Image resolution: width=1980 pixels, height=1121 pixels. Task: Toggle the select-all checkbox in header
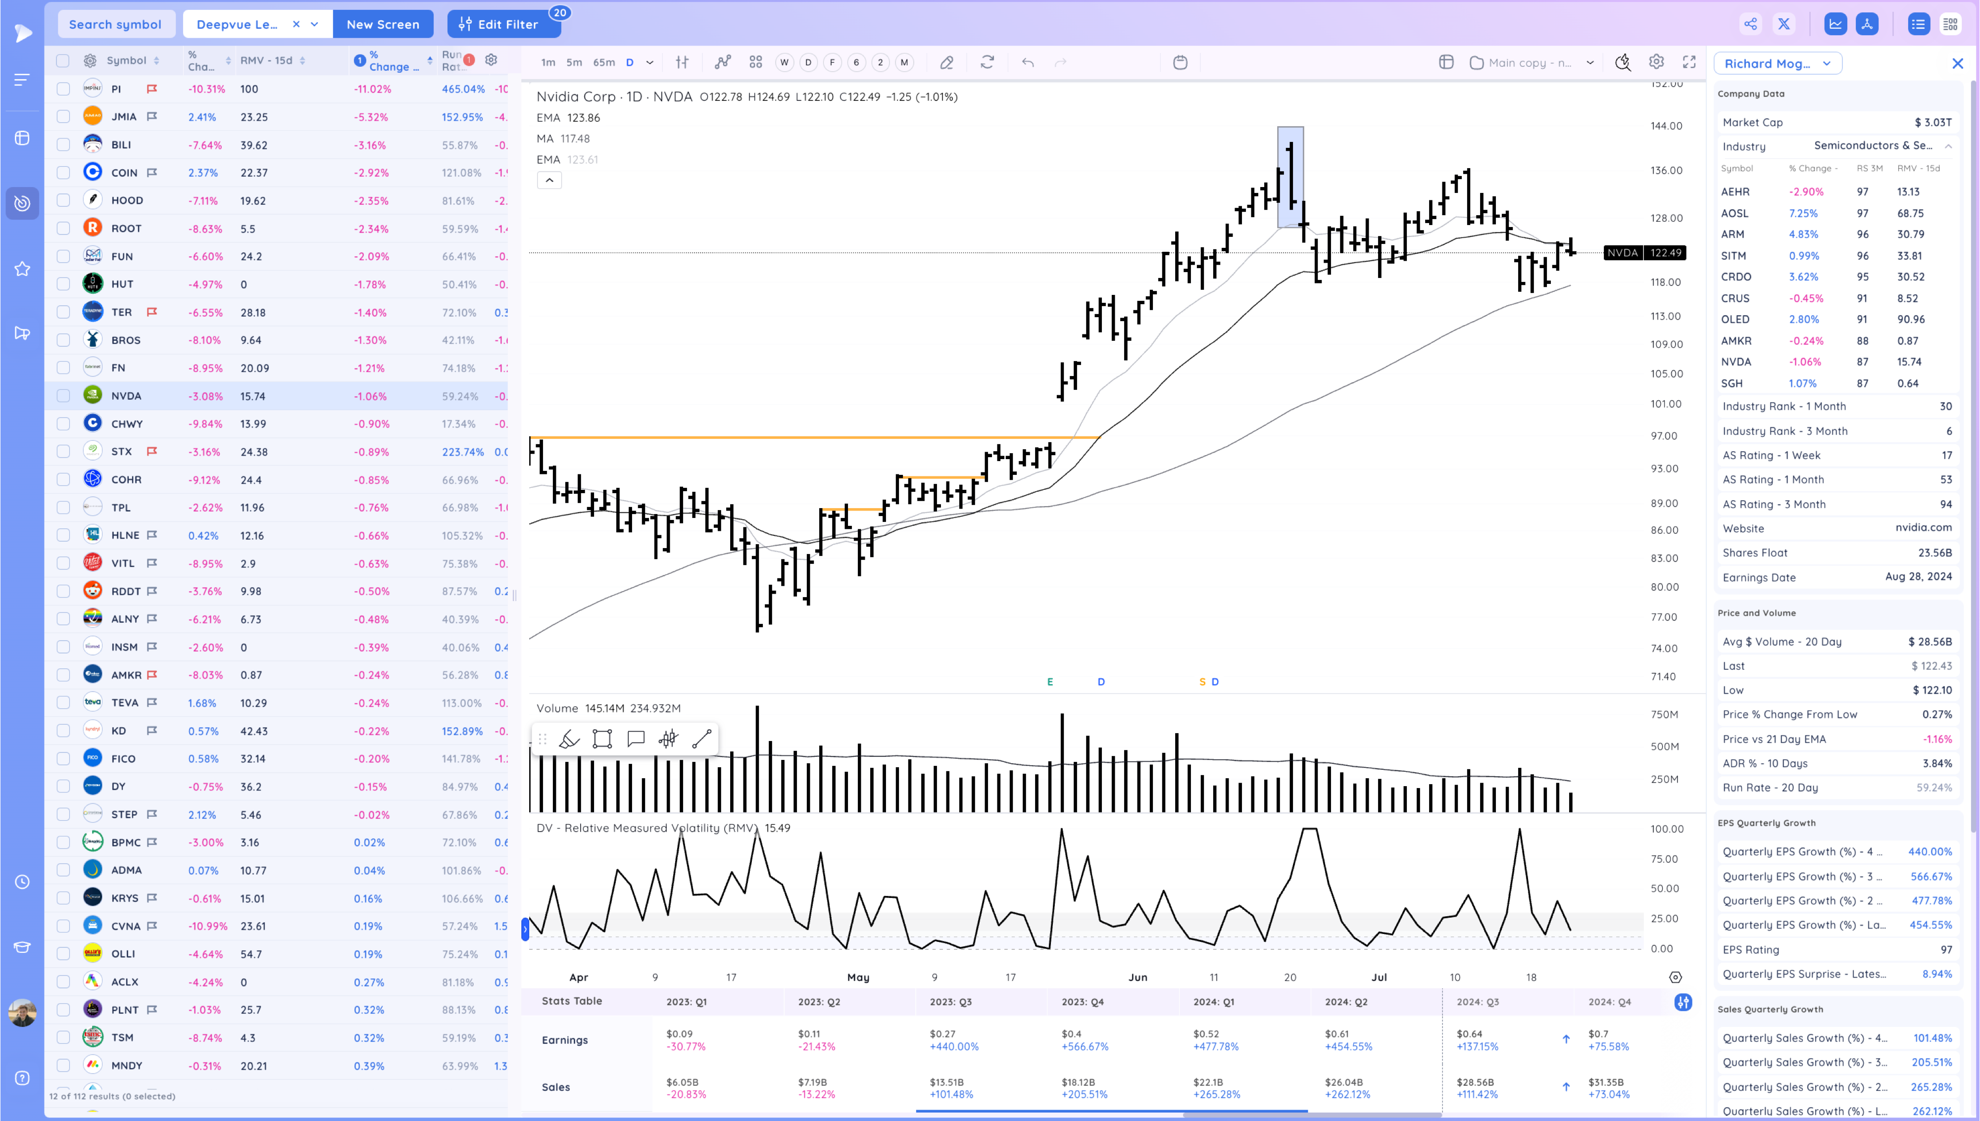(63, 60)
